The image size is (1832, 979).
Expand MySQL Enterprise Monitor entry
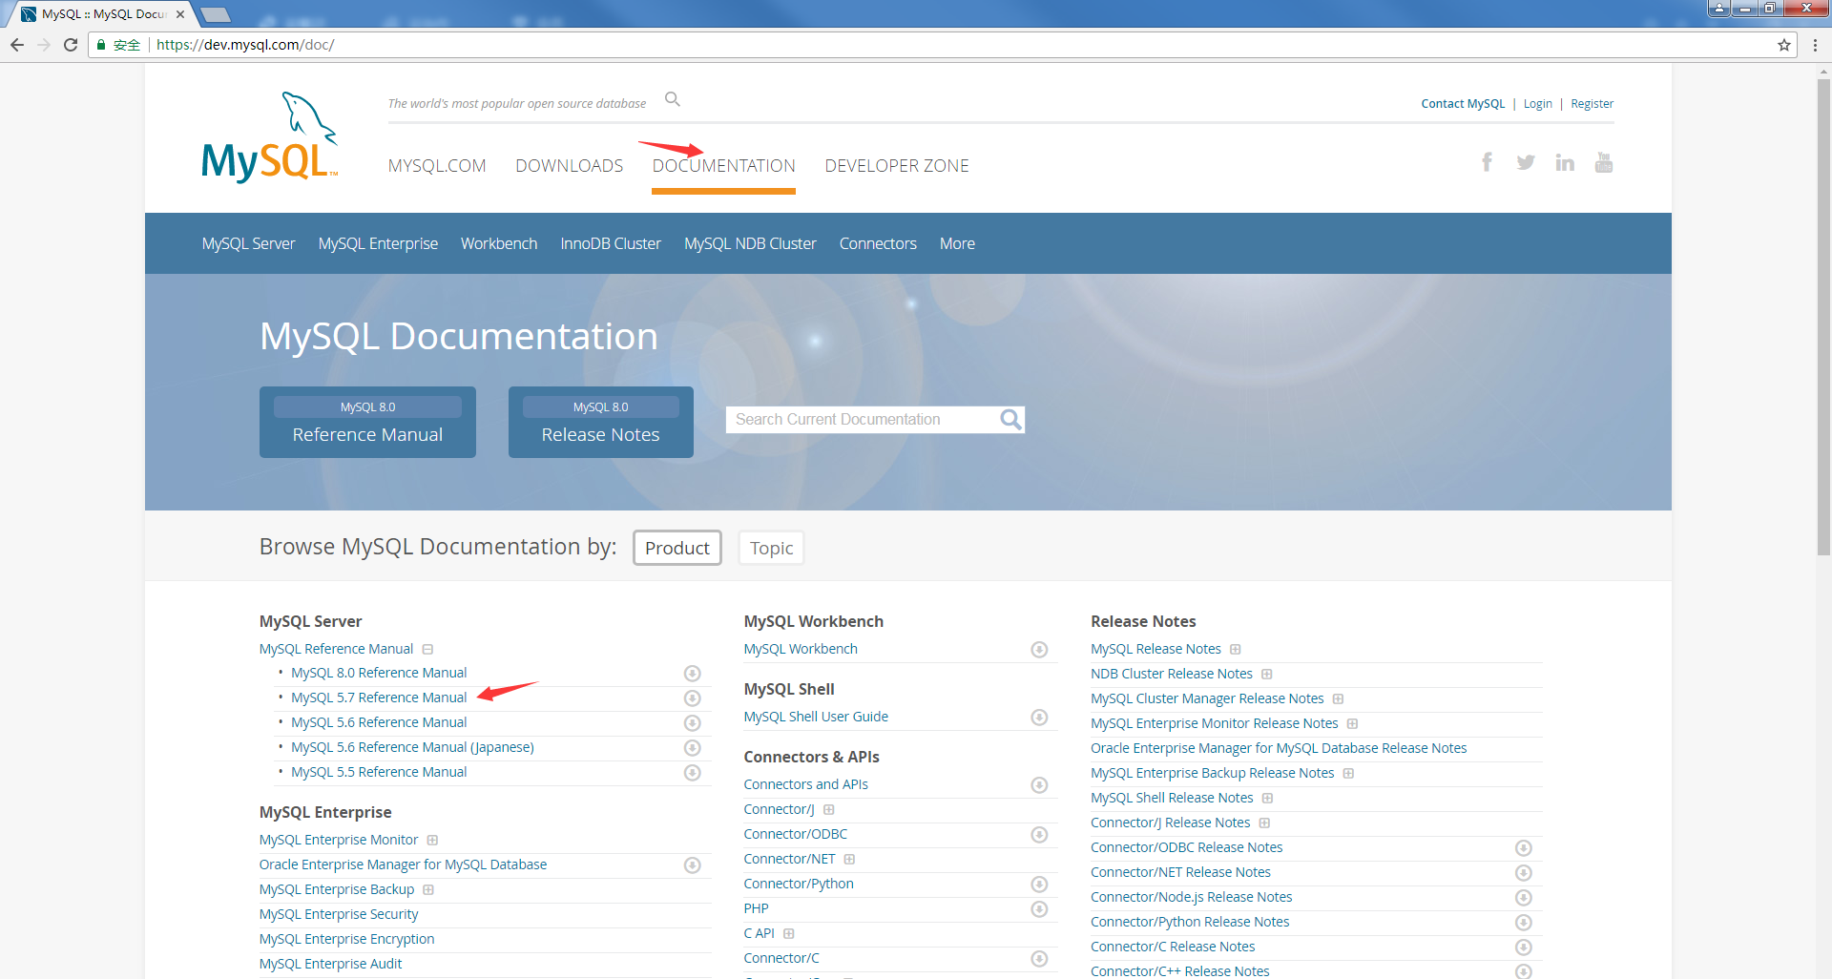[x=432, y=840]
